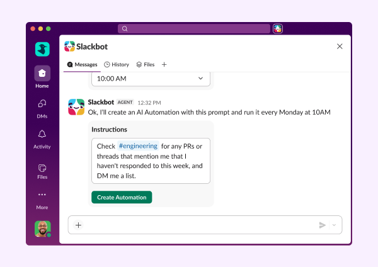Switch to the Files tab
Screen dimensions: 378x267
pyautogui.click(x=146, y=64)
